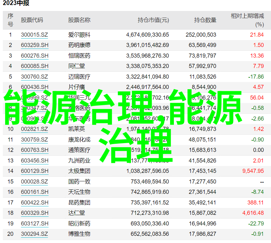Select stock name 九洲药业
Image resolution: width=271 pixels, height=243 pixels.
click(79, 161)
